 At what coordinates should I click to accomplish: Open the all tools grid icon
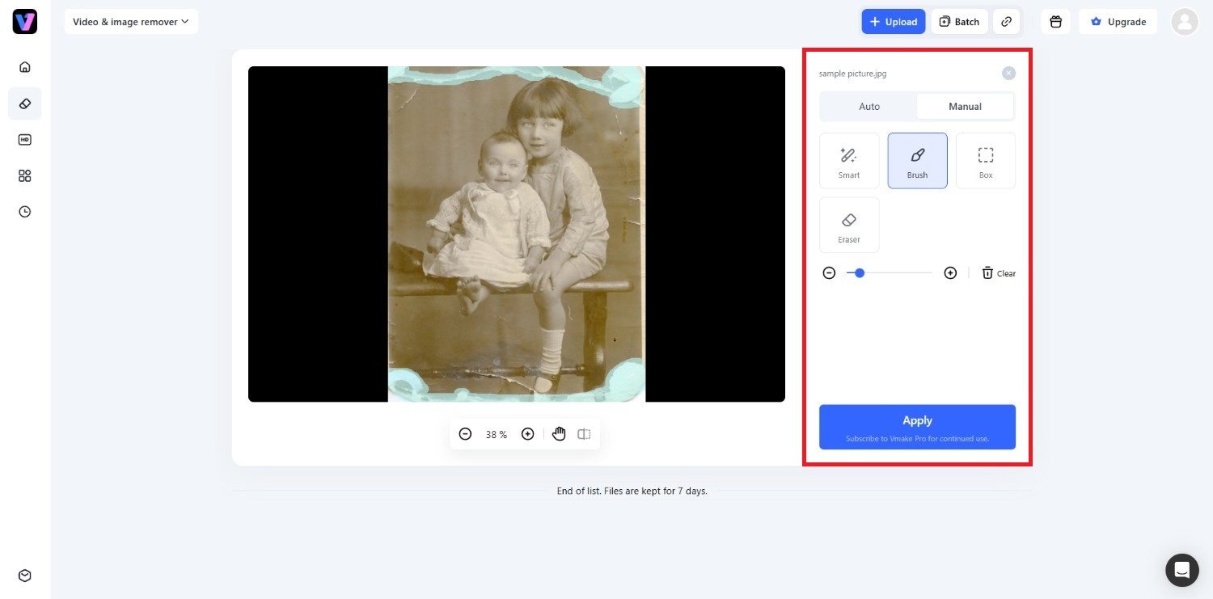(25, 175)
